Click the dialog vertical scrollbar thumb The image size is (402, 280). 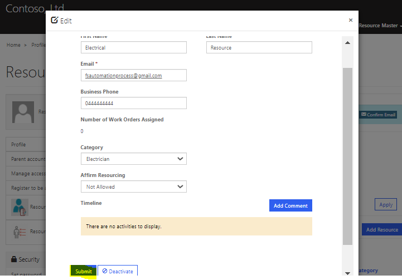pos(347,156)
